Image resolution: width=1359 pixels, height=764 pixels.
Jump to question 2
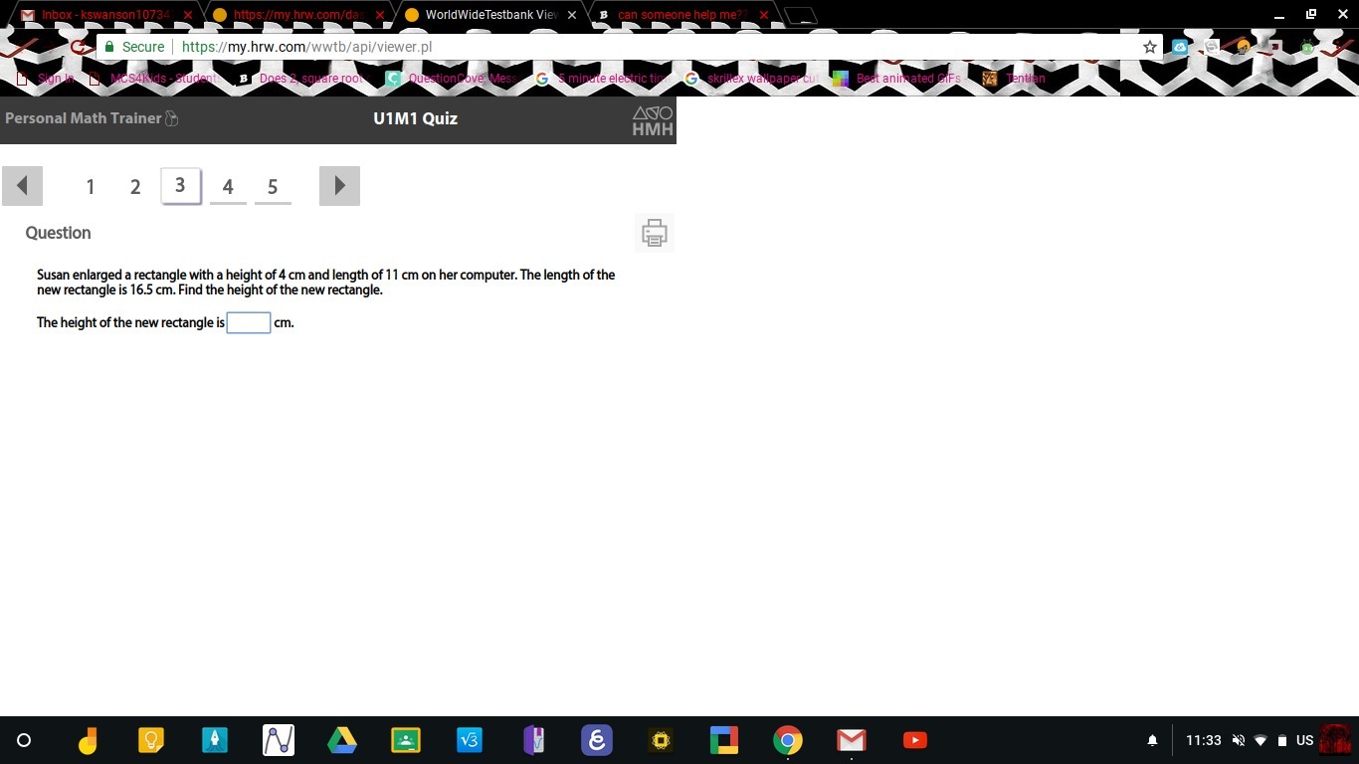tap(135, 187)
